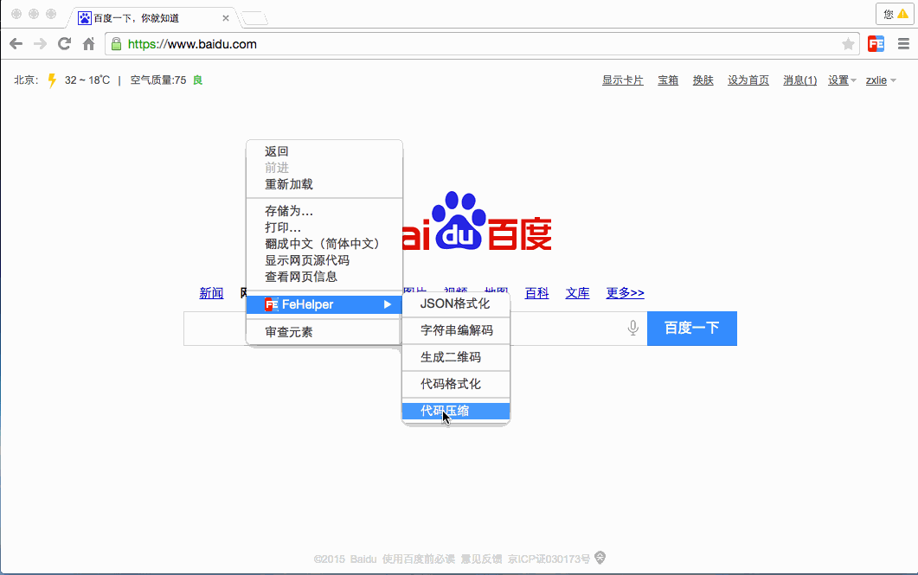The image size is (918, 575).
Task: Select 翻成中文（简体中文）menu entry
Action: click(324, 244)
